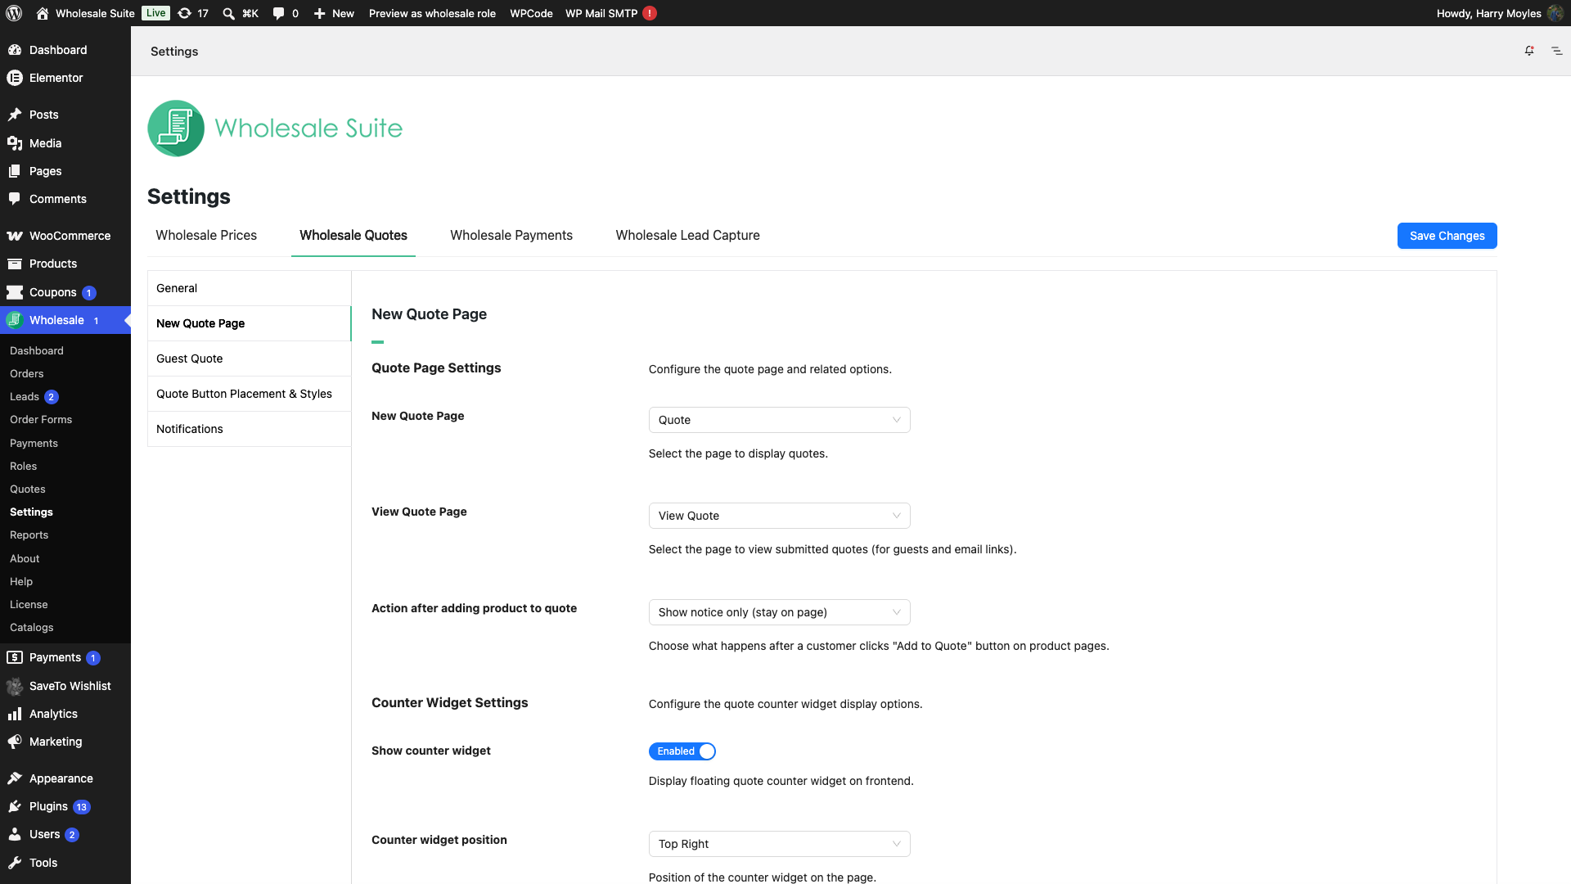Select New Quote Page settings section
The height and width of the screenshot is (884, 1571).
pos(250,323)
